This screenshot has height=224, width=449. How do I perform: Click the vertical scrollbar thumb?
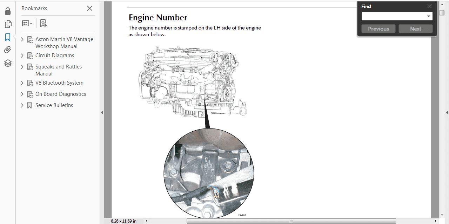[442, 13]
